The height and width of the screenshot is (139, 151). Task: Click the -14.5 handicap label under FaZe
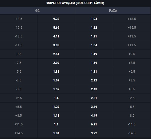pyautogui.click(x=132, y=133)
